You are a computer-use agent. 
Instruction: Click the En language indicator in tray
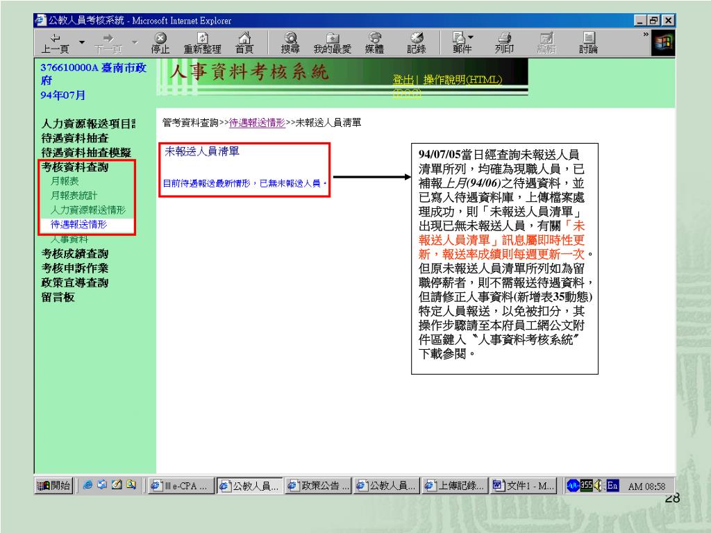pos(612,485)
